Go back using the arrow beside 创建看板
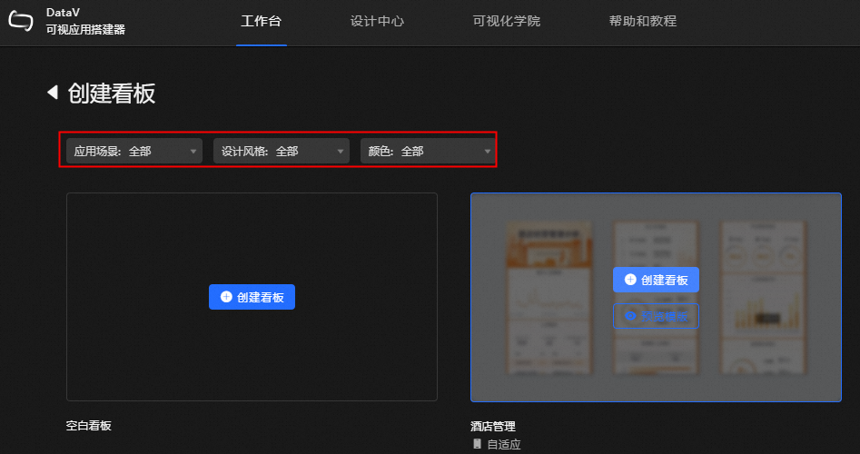The height and width of the screenshot is (454, 860). pos(53,92)
